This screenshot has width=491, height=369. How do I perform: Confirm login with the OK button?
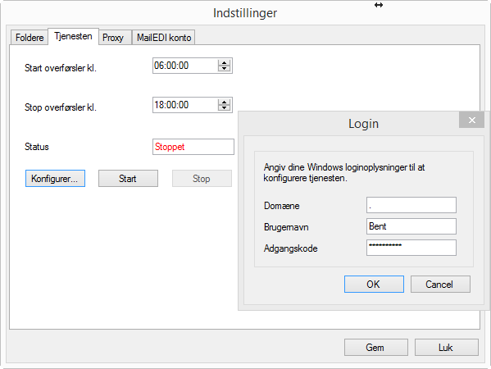[374, 284]
